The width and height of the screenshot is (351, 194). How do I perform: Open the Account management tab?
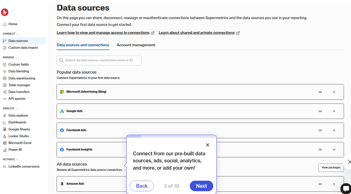point(136,45)
